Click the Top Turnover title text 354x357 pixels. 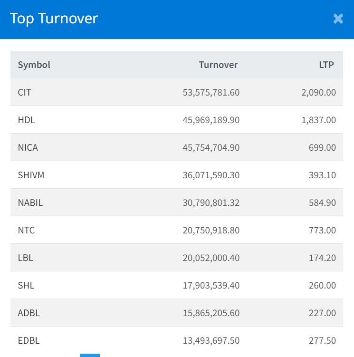pos(54,19)
